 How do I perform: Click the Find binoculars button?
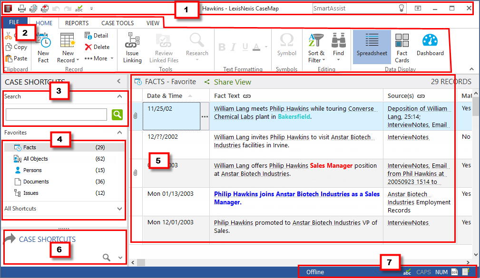(339, 48)
